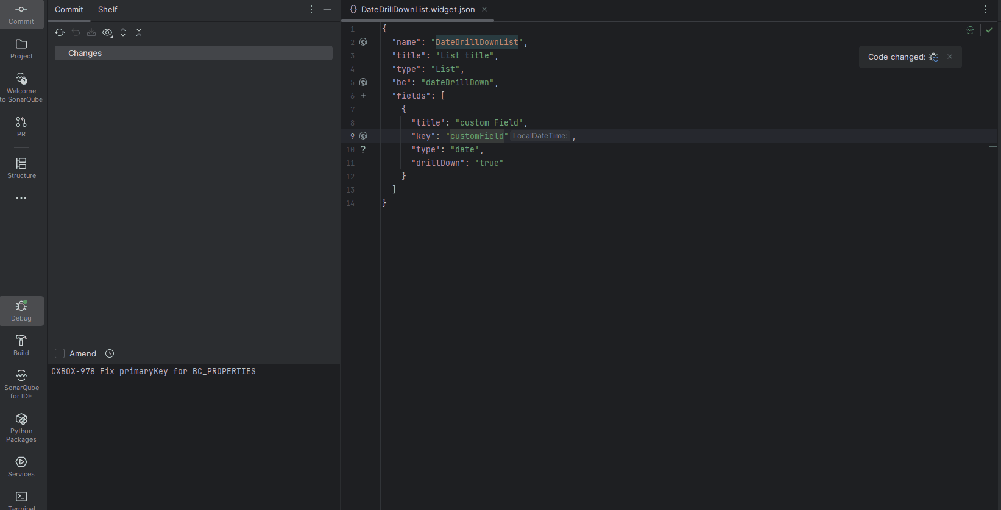Open the eye-icon view options dropdown
Image resolution: width=1001 pixels, height=510 pixels.
pos(108,32)
